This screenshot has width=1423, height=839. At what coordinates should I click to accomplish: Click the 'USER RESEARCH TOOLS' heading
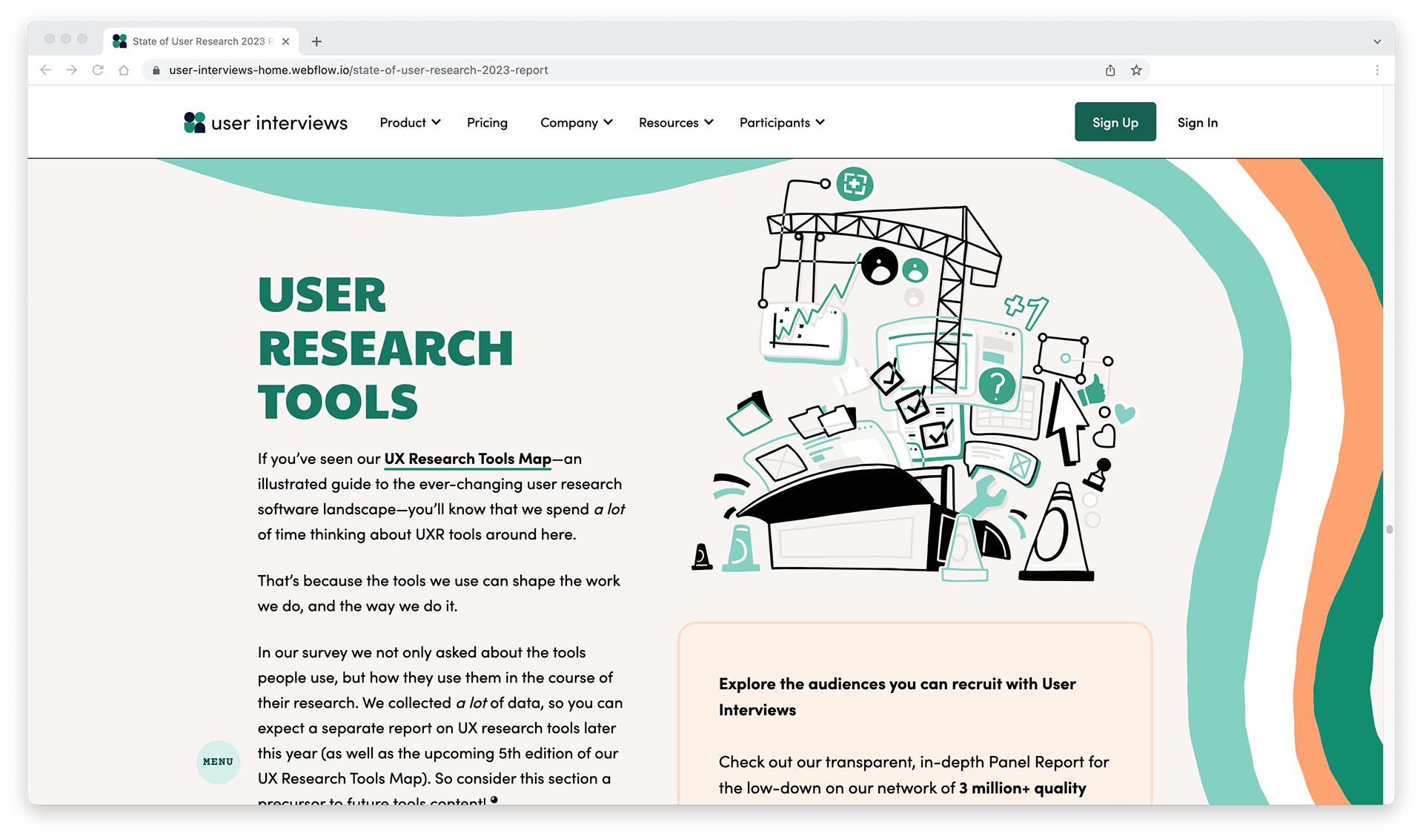pyautogui.click(x=385, y=348)
